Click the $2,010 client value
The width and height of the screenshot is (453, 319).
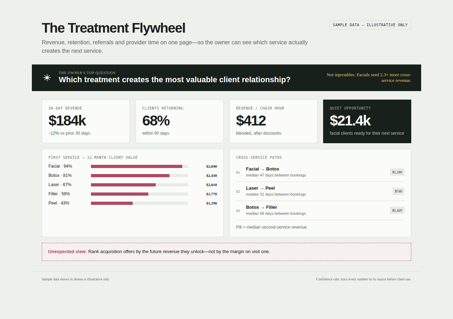tap(212, 185)
